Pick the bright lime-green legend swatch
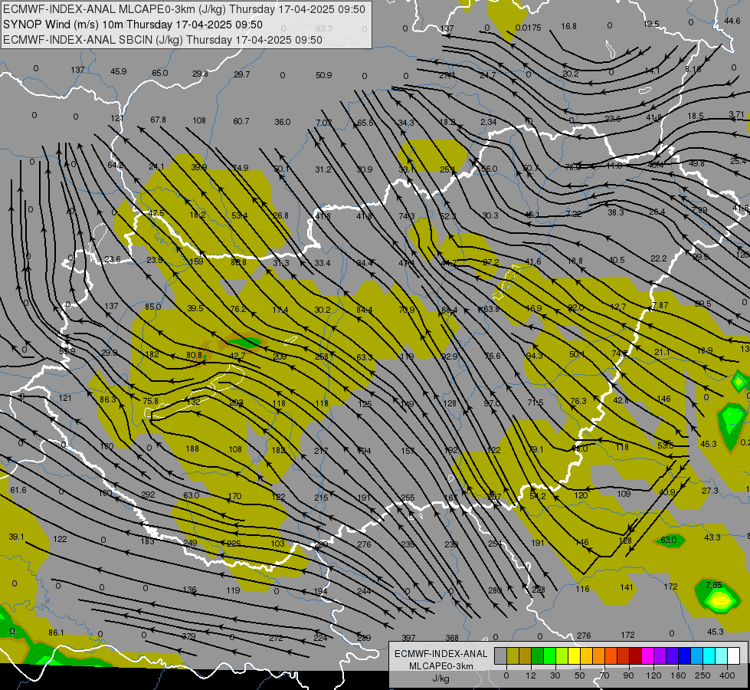The width and height of the screenshot is (750, 690). click(549, 655)
